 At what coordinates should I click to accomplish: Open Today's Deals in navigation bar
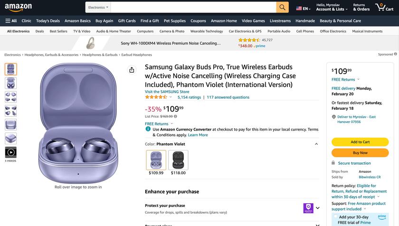pyautogui.click(x=48, y=21)
